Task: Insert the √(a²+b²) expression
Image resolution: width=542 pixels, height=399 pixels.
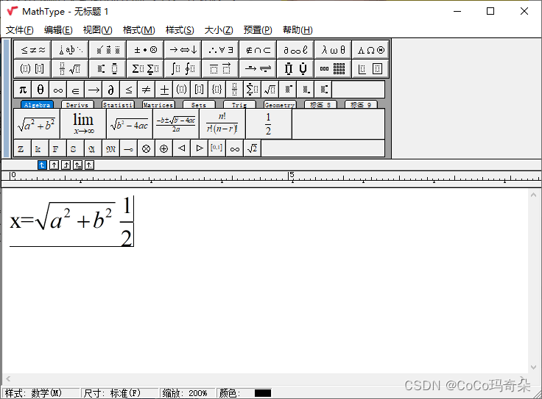Action: click(37, 124)
